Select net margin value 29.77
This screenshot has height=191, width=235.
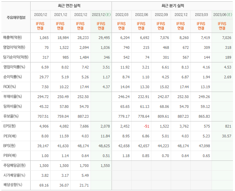pyautogui.click(x=44, y=77)
